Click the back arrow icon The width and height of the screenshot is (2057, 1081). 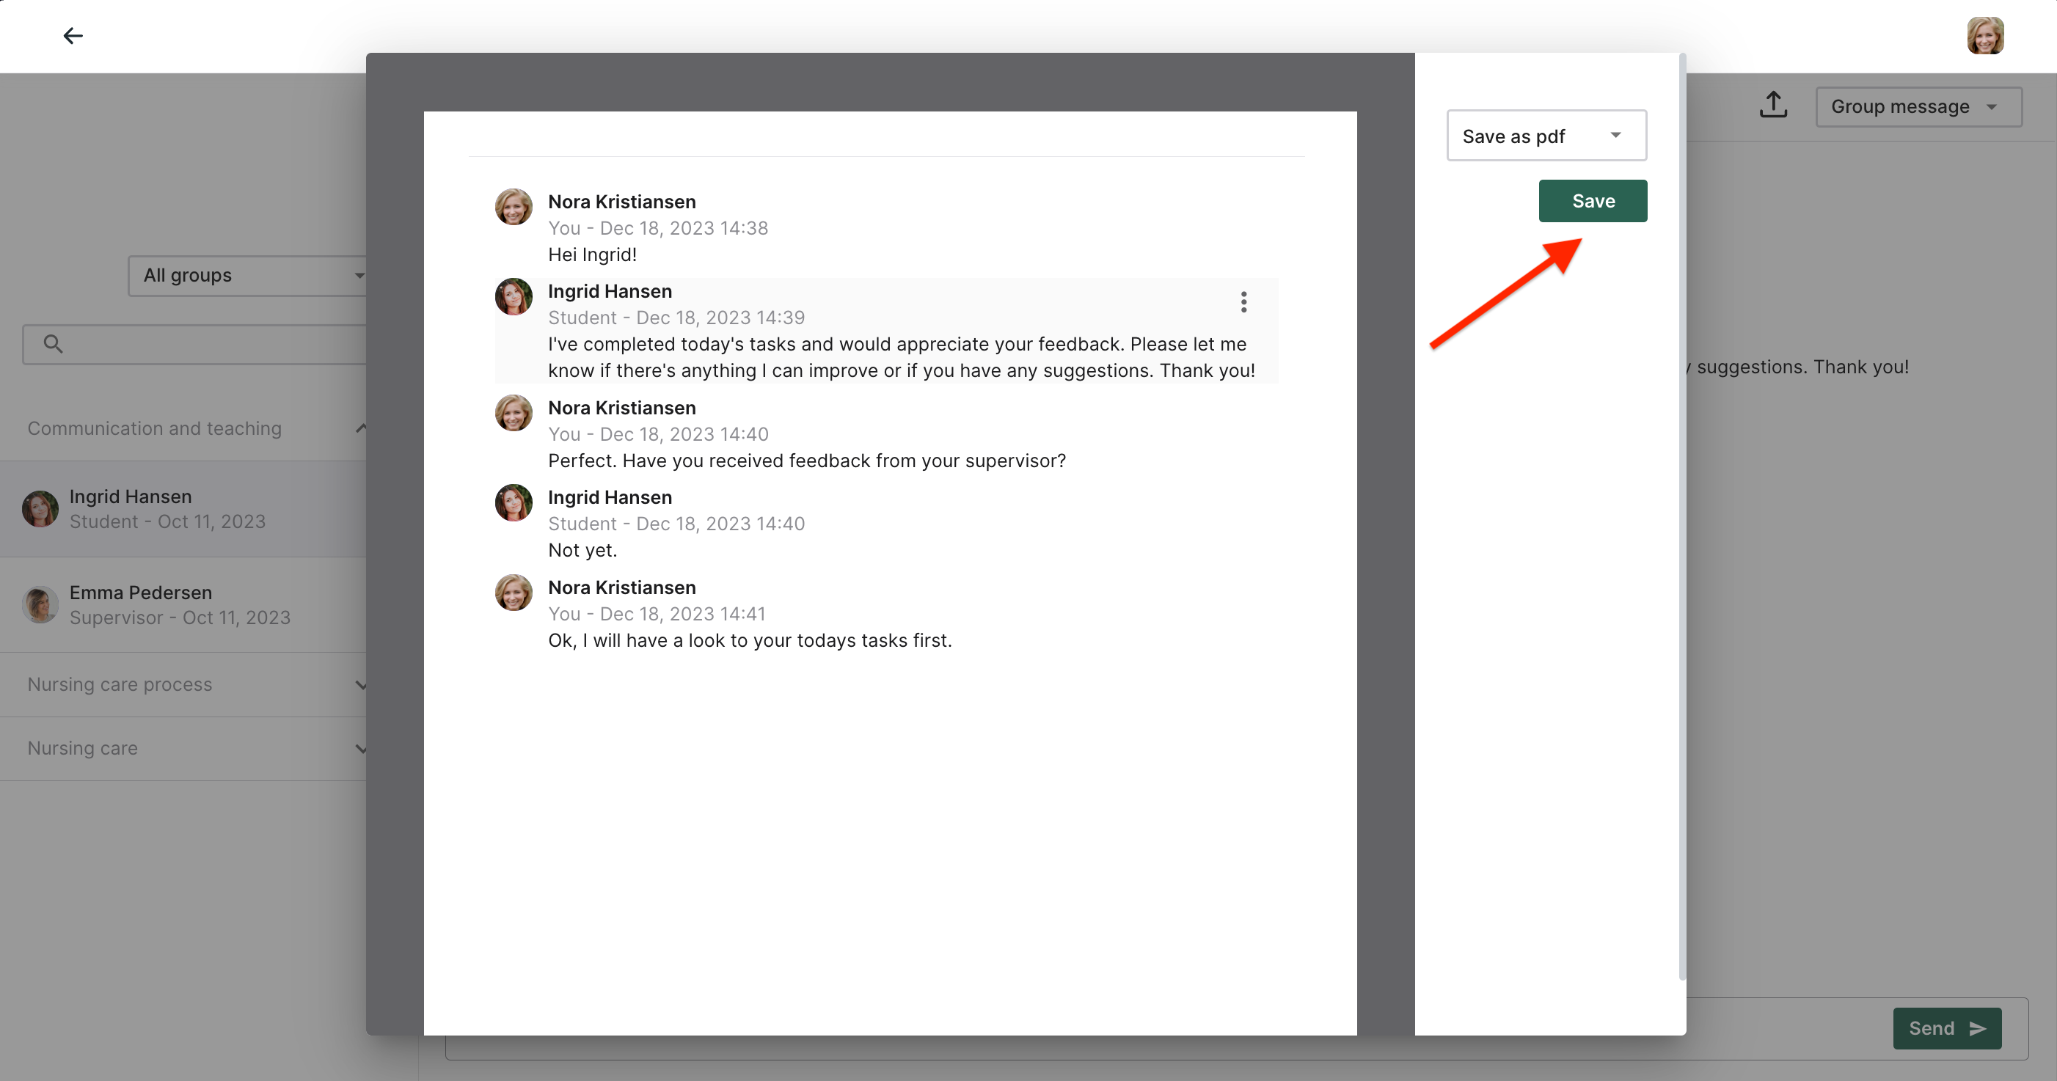[73, 36]
